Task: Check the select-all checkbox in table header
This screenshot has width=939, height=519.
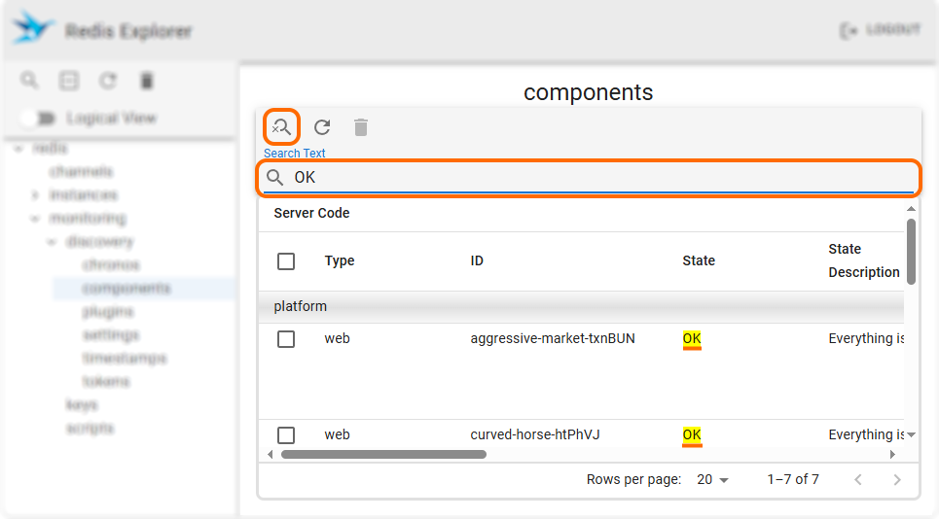Action: click(x=286, y=260)
